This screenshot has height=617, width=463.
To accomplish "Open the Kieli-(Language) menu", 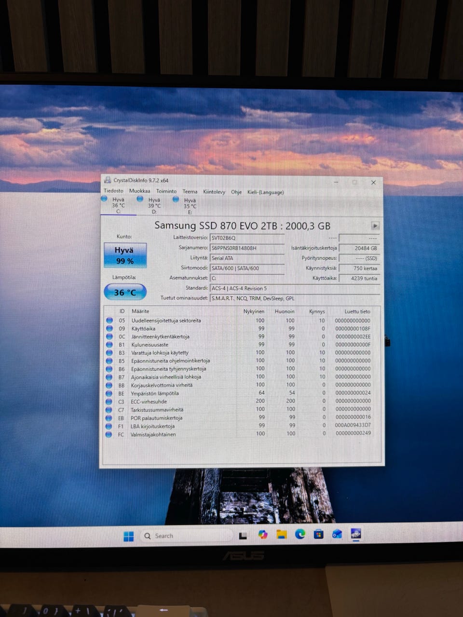I will click(266, 192).
